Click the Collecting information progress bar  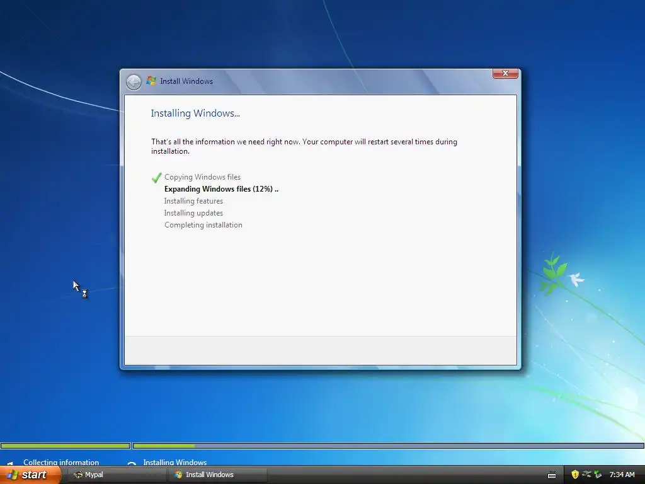click(66, 446)
